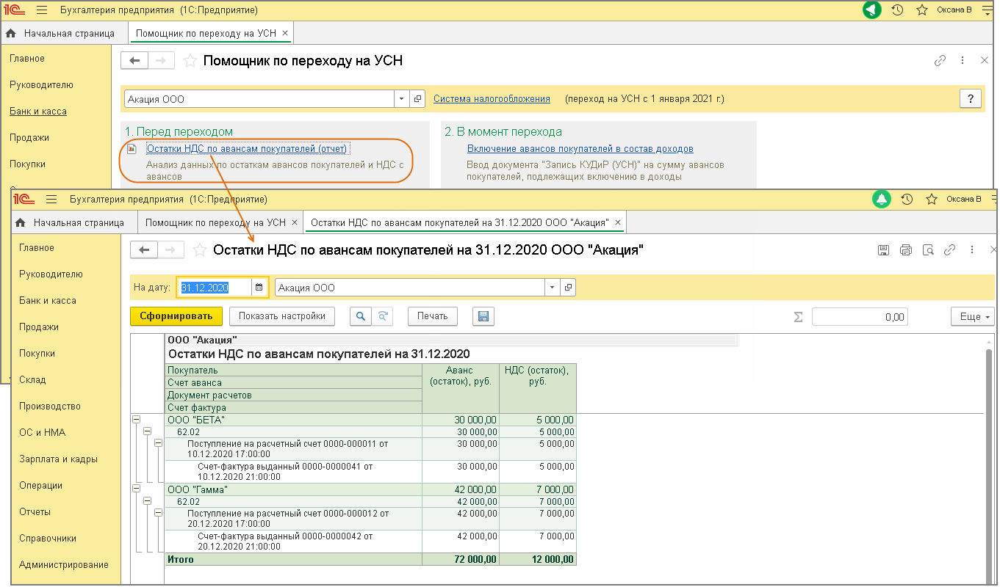Open Покупки section in front window sidebar
The width and height of the screenshot is (1000, 587).
(x=37, y=354)
